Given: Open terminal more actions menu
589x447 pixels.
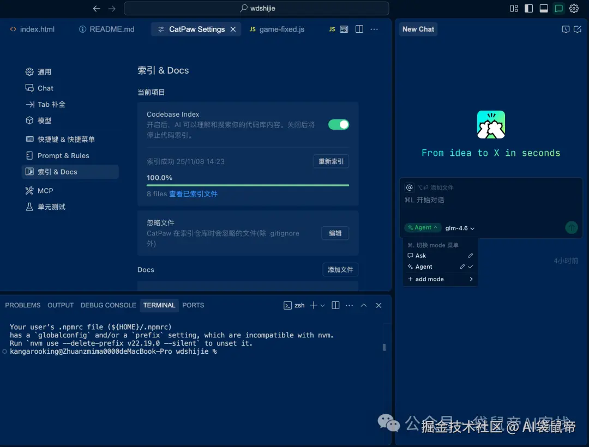Looking at the screenshot, I should [349, 305].
